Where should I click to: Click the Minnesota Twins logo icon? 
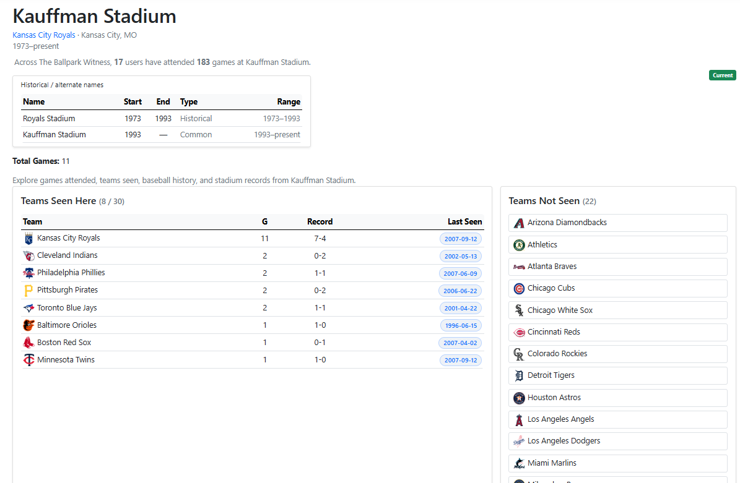coord(28,360)
